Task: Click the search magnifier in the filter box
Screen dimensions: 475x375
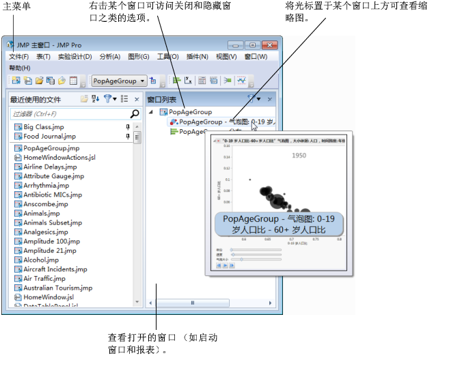Action: [135, 114]
